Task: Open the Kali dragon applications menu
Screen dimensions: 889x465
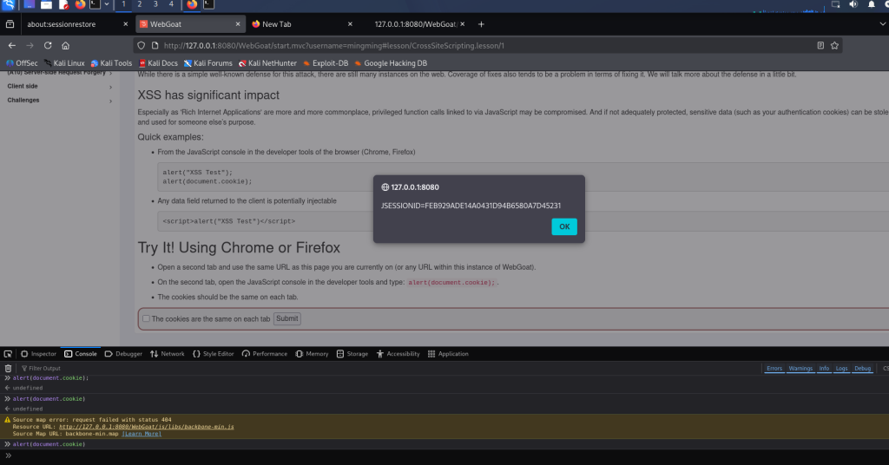Action: 8,4
